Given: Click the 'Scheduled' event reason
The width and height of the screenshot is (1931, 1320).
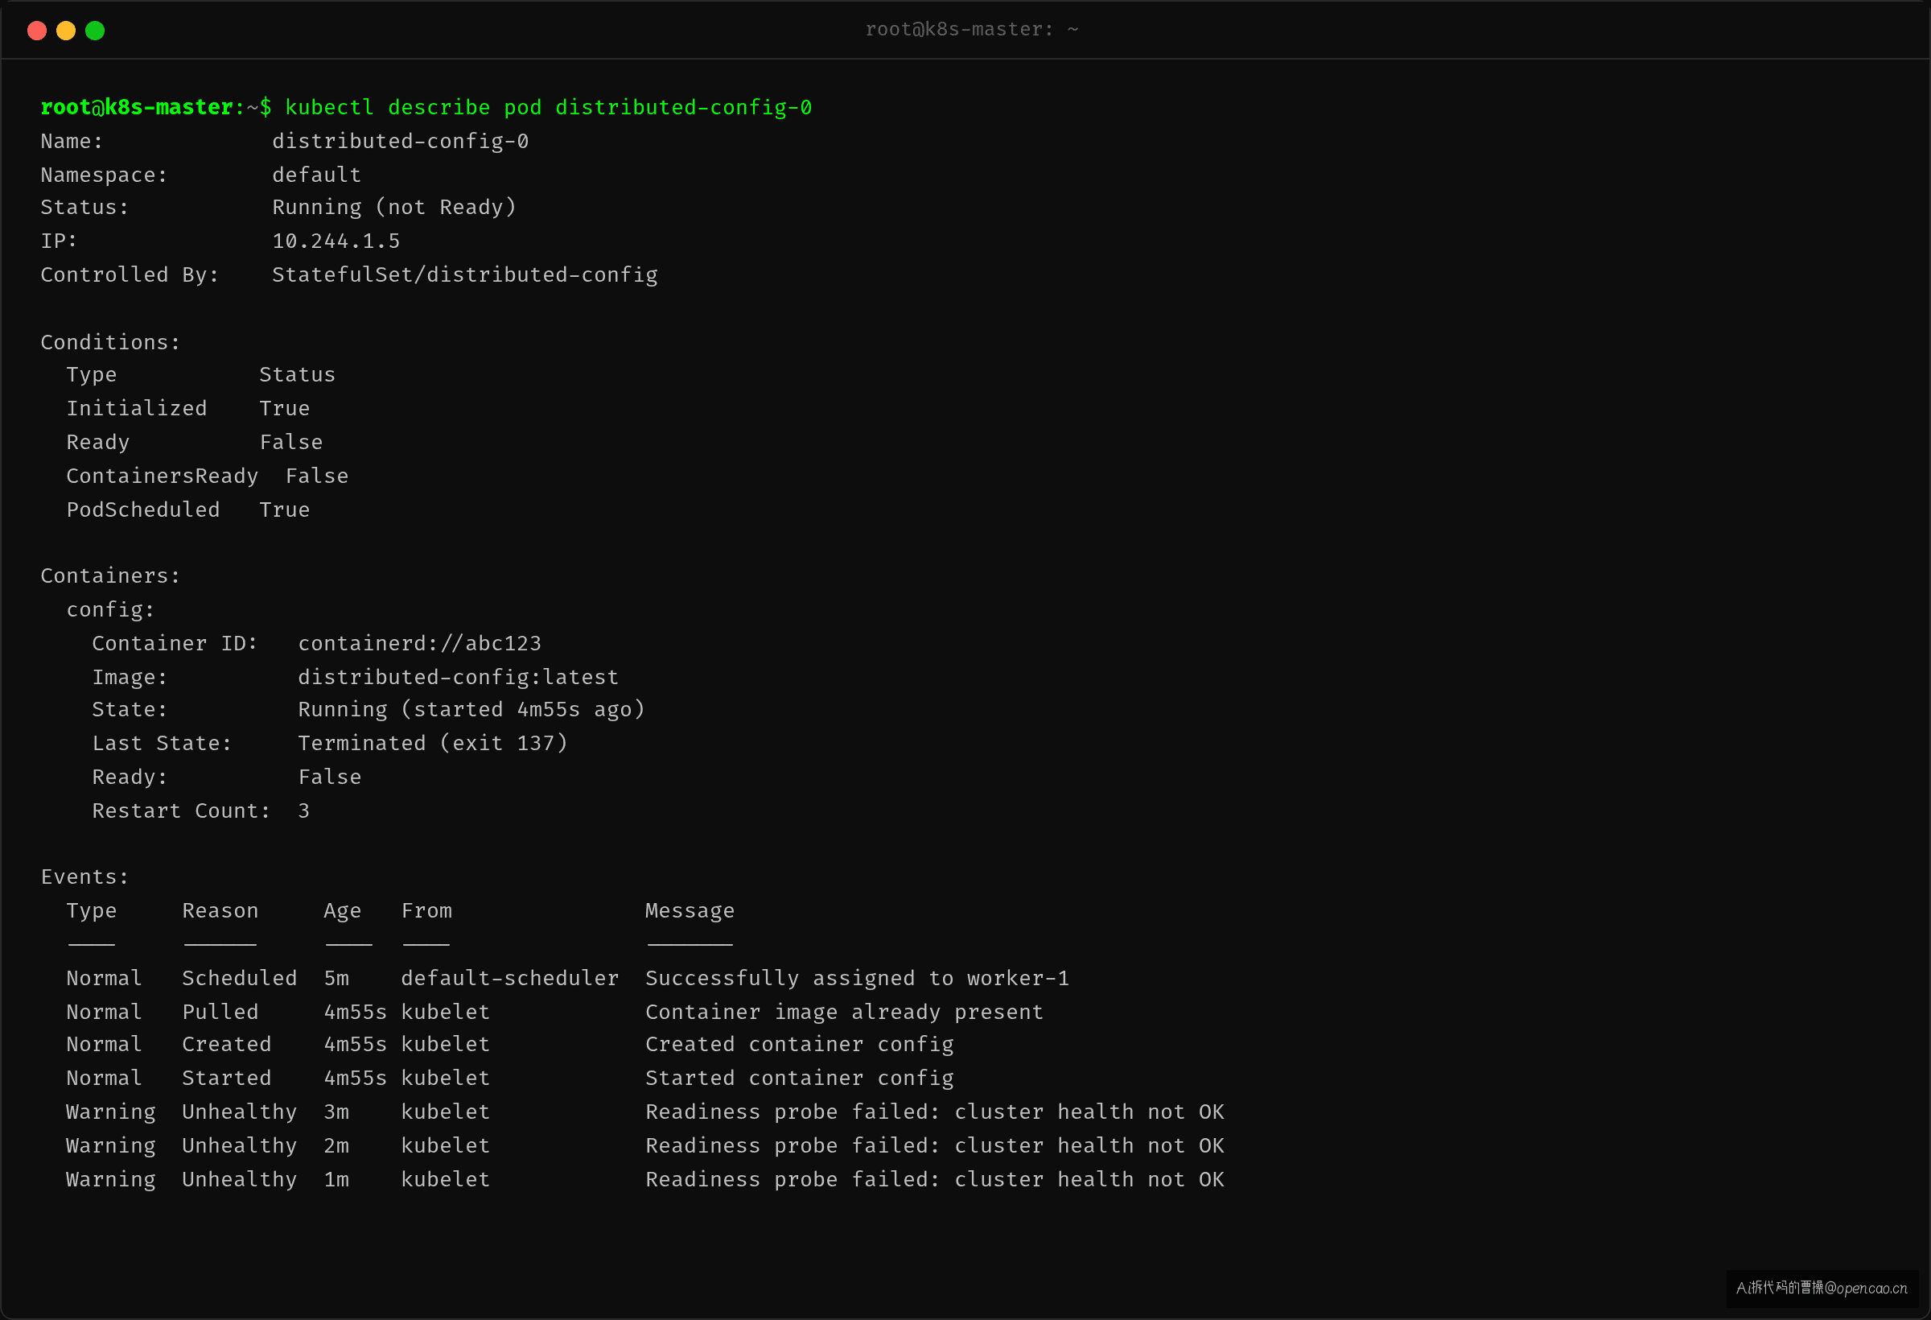Looking at the screenshot, I should point(239,979).
